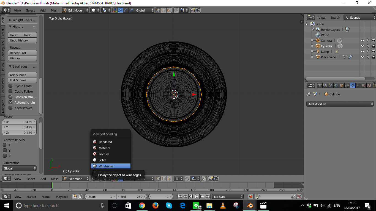376x211 pixels.
Task: Open the Render Layers properties tab
Action: click(325, 85)
